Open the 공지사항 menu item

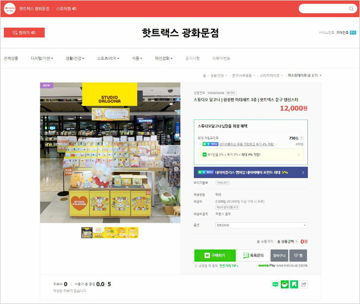(x=192, y=58)
